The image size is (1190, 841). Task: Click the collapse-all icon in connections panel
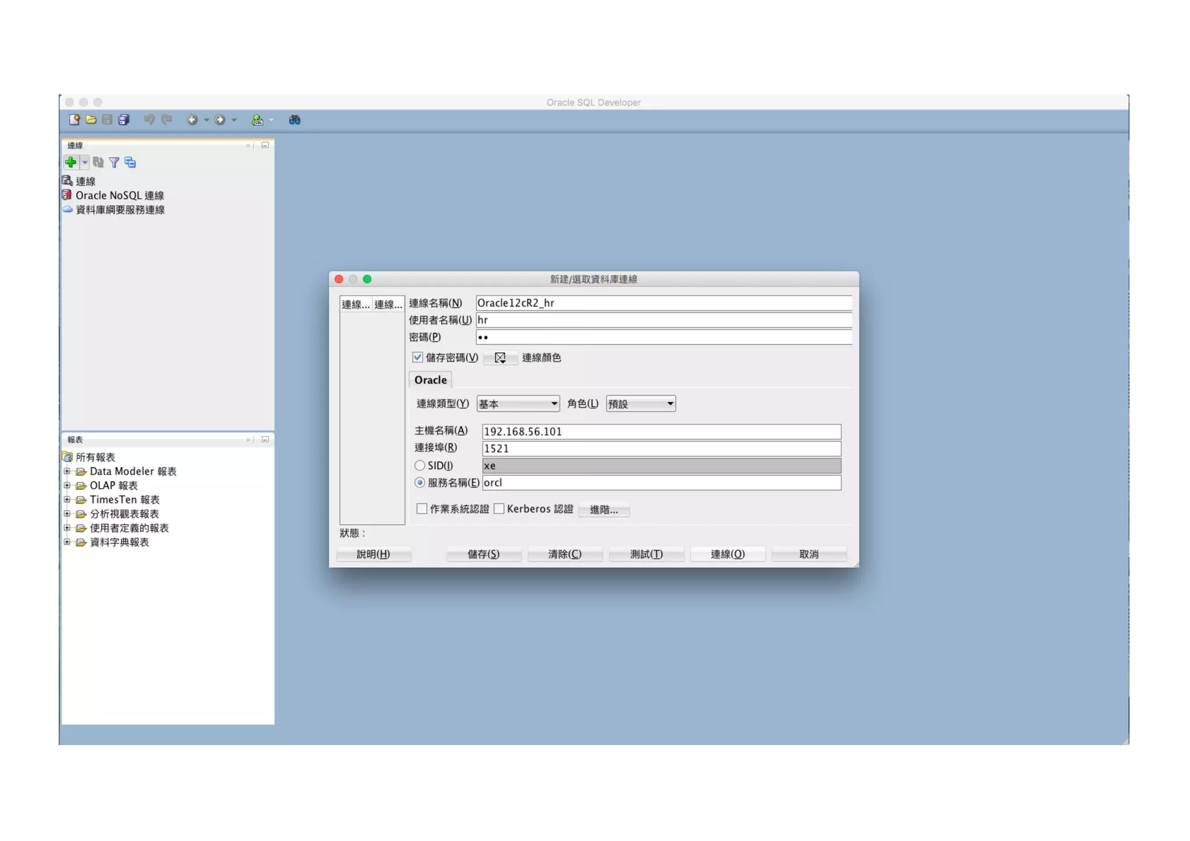pyautogui.click(x=130, y=162)
